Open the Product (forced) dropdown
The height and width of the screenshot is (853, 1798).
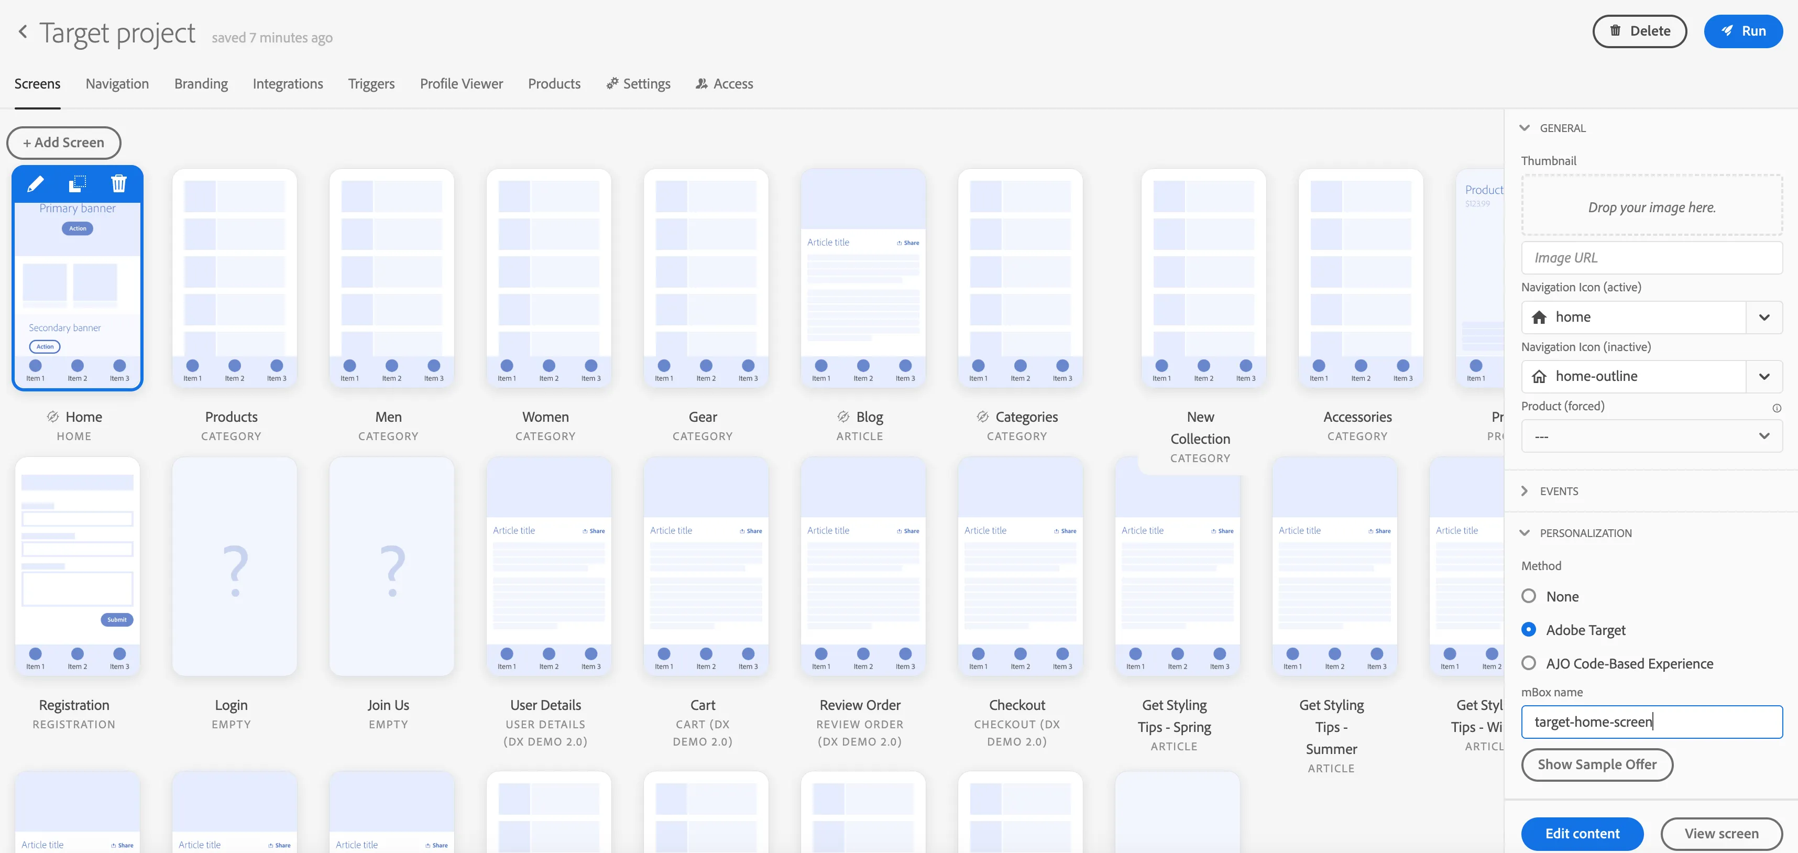coord(1651,436)
